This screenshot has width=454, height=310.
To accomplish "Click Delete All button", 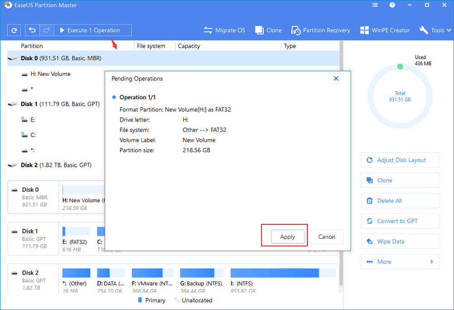I will point(400,200).
